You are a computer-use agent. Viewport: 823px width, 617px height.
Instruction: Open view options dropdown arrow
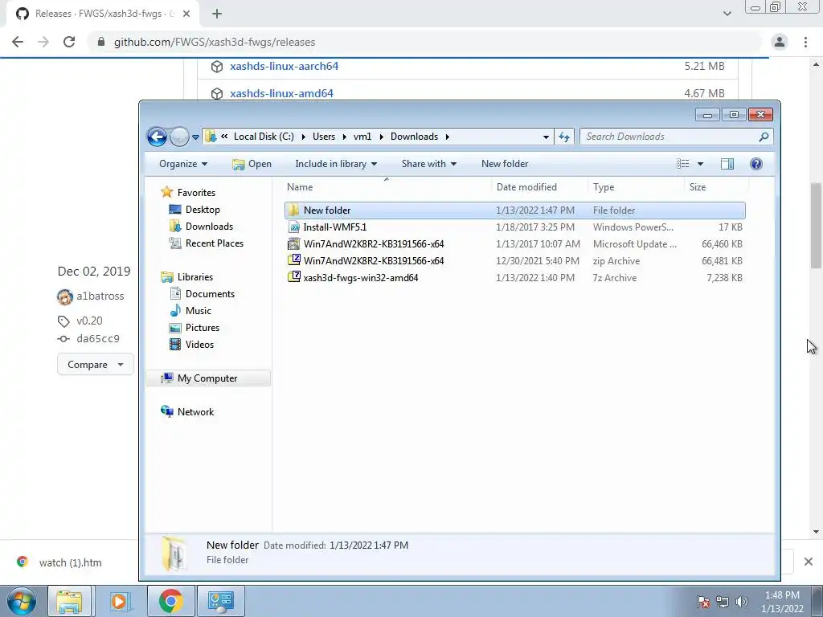(700, 164)
